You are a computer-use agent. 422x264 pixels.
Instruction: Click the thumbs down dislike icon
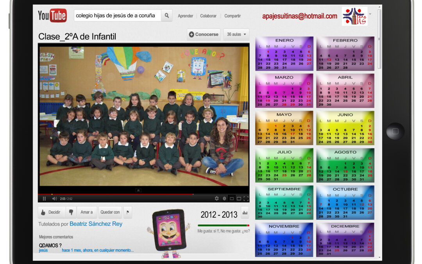(x=71, y=212)
